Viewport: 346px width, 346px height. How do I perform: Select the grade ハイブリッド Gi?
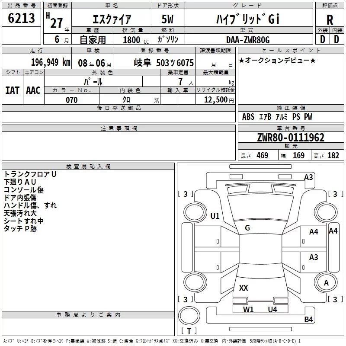[x=248, y=19]
